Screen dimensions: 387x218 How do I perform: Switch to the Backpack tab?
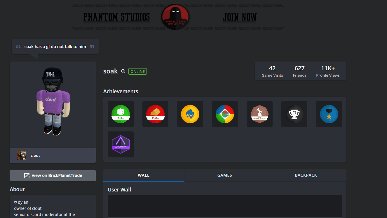point(306,175)
